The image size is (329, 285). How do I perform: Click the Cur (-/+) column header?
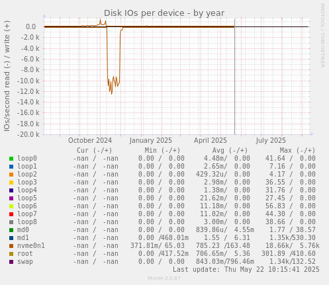95,151
